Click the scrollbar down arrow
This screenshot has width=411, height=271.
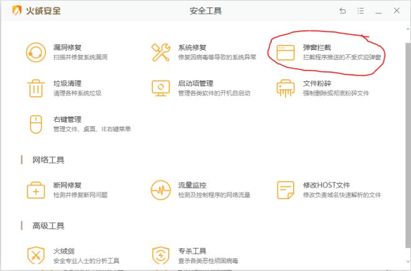408,261
